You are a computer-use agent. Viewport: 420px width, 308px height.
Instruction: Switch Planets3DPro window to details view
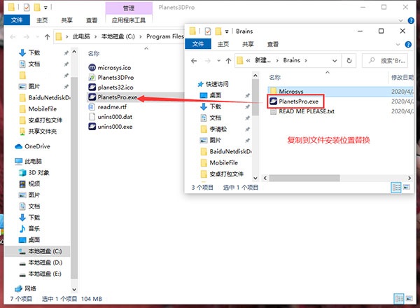click(x=399, y=299)
